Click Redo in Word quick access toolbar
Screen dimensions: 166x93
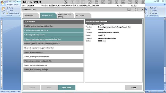(x=14, y=2)
